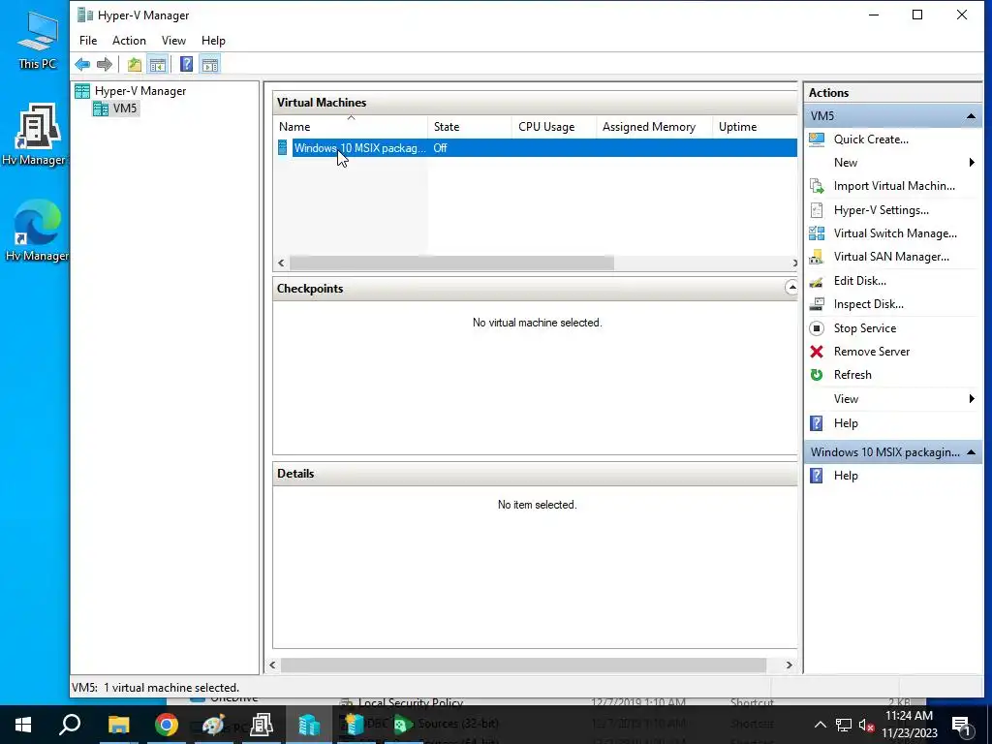Click the Edit Disk icon
Viewport: 992px width, 744px height.
point(816,281)
